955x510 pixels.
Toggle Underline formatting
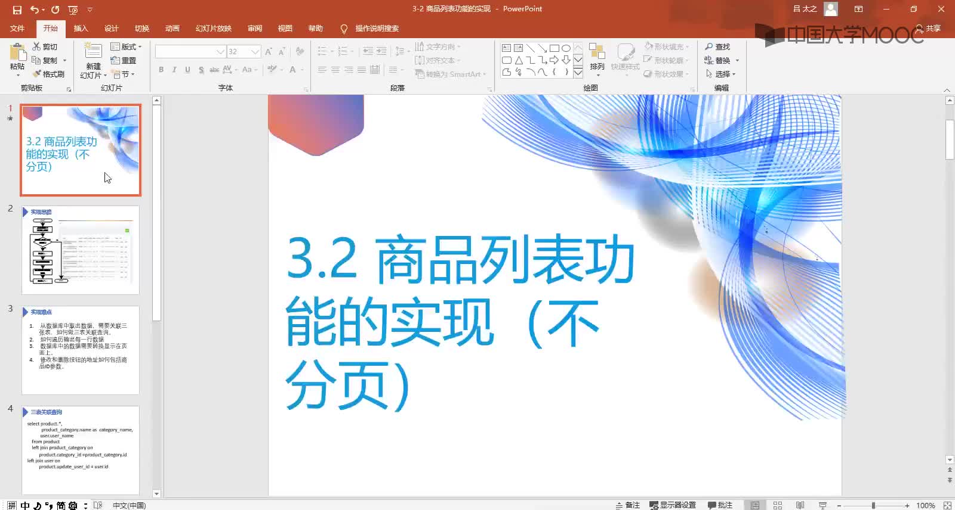click(187, 70)
